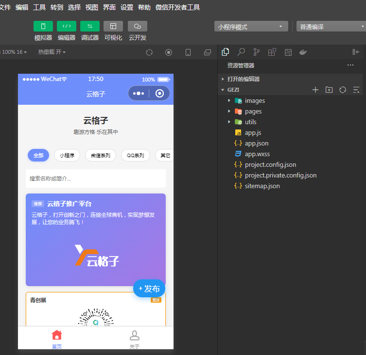Click the save/layout panel icon in editor toolbar
The height and width of the screenshot is (355, 366).
click(288, 52)
